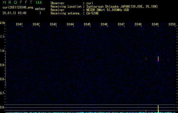Click the 0.7 kHz frequency label
Image resolution: width=178 pixels, height=113 pixels.
coord(3,93)
